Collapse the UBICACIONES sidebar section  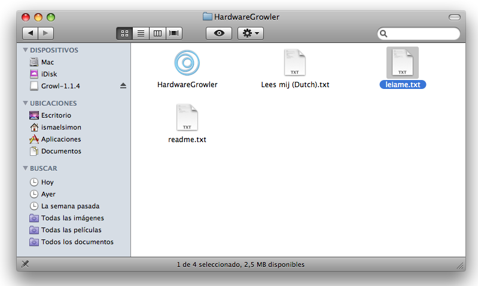pos(25,103)
